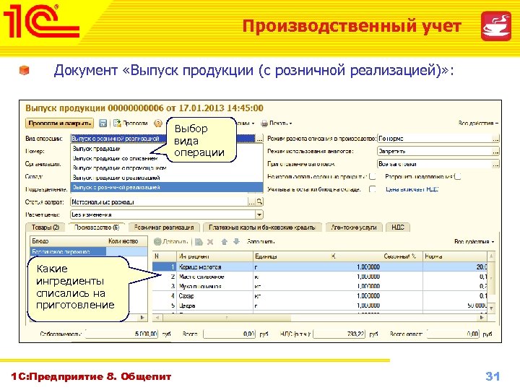The width and height of the screenshot is (520, 390).
Task: Click Заполнить button in table toolbar
Action: (261, 241)
